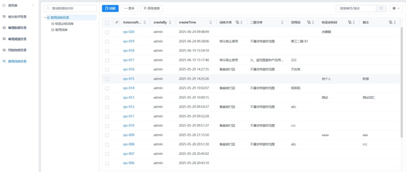
Task: Focus the 查询数据组名称 search field
Action: click(70, 9)
